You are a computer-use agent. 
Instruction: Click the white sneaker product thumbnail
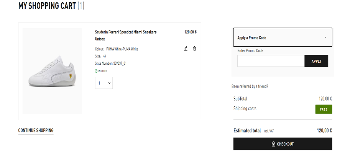52,71
